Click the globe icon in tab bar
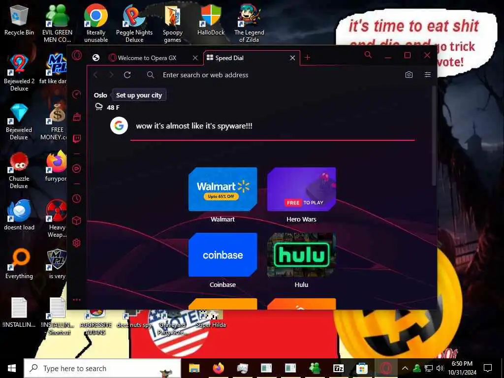This screenshot has height=378, width=504. pos(96,58)
